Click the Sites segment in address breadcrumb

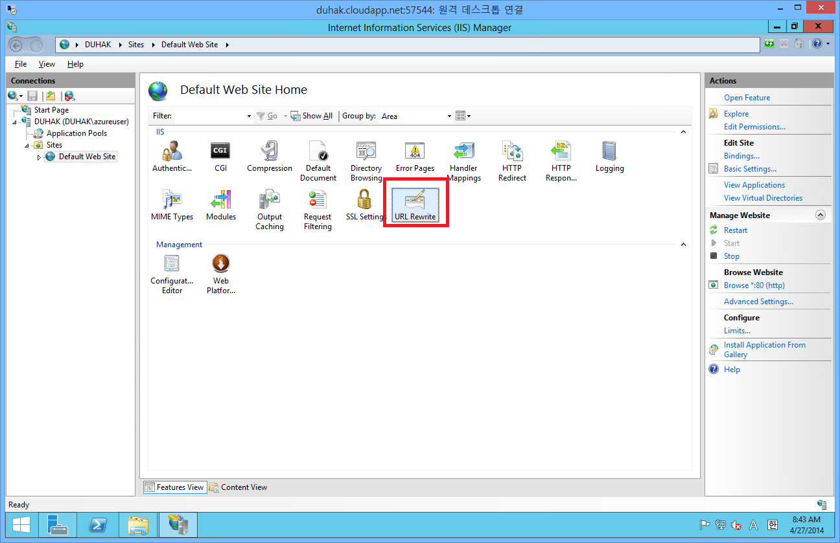[x=136, y=45]
